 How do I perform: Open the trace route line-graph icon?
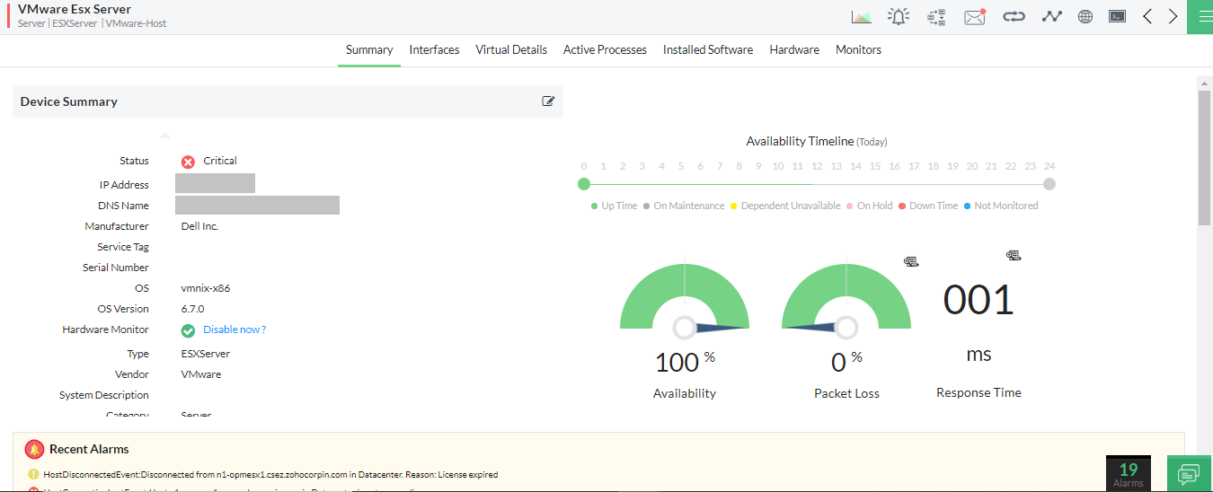pyautogui.click(x=1051, y=16)
